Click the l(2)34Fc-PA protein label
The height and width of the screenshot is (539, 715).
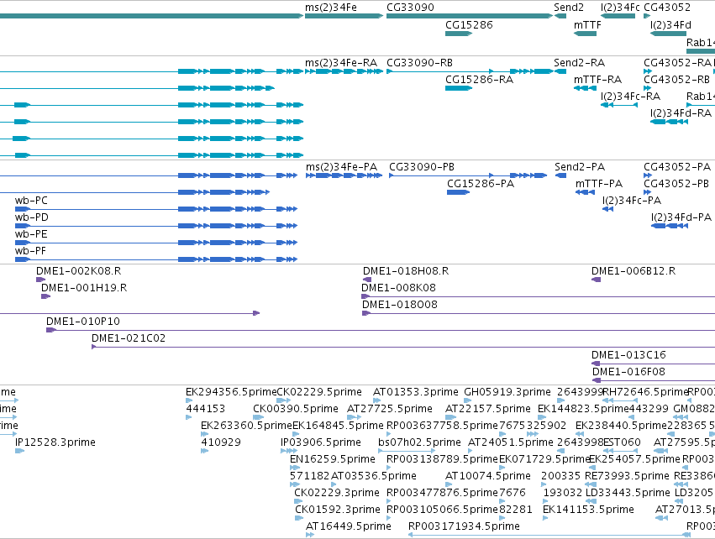(632, 201)
